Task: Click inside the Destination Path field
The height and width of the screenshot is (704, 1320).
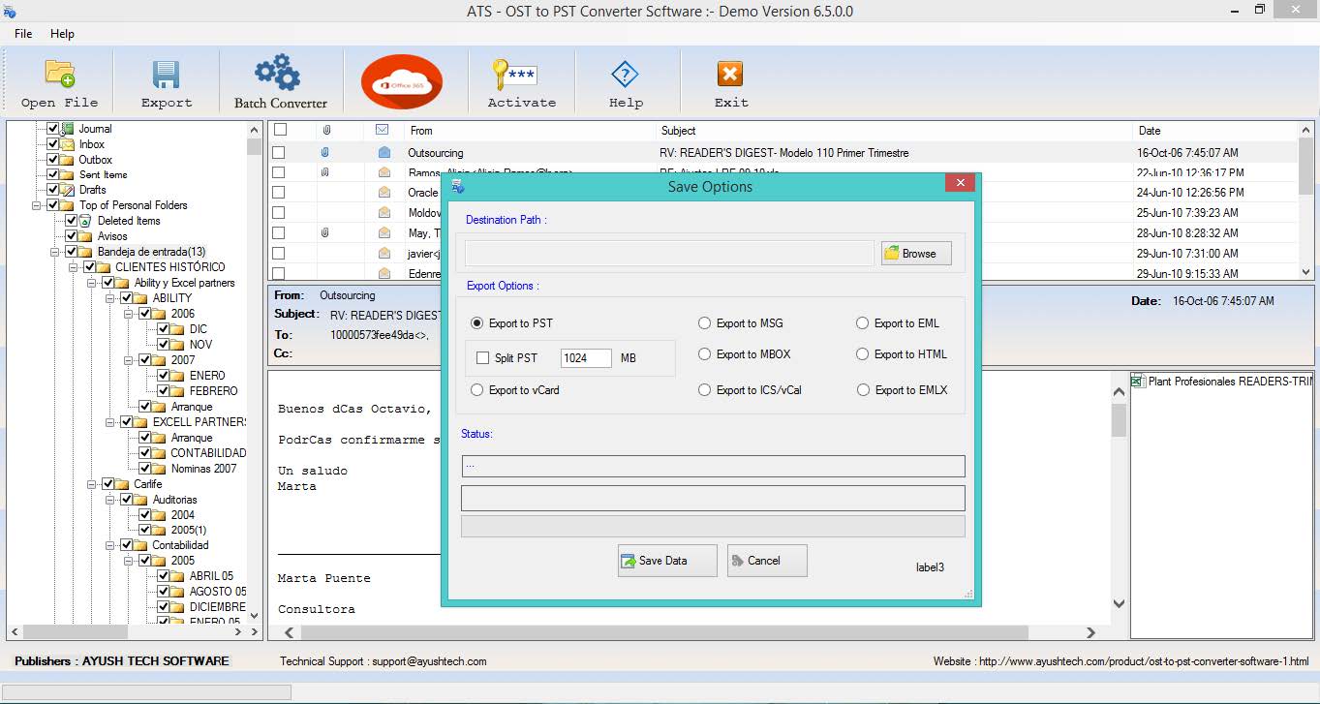Action: (668, 253)
